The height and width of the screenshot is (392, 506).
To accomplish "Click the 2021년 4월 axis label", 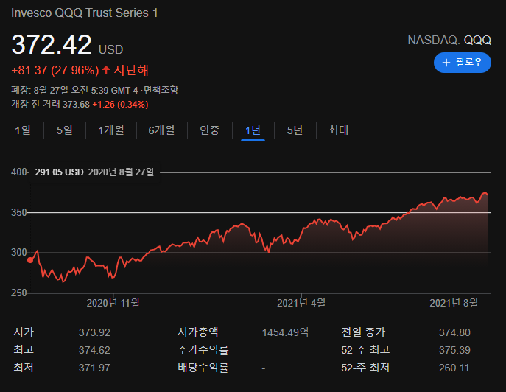I will tap(301, 303).
